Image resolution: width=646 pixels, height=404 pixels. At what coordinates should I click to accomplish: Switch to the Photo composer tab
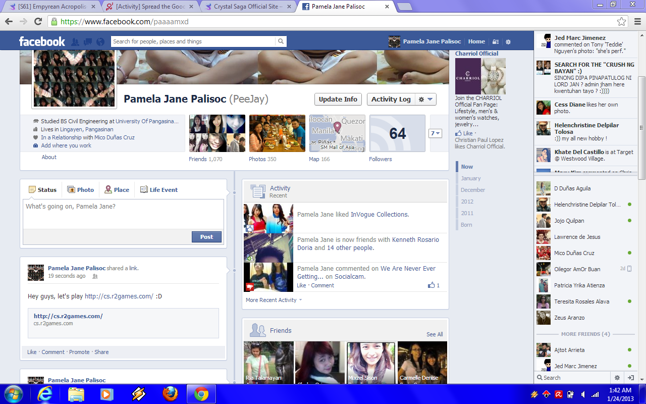(x=81, y=190)
